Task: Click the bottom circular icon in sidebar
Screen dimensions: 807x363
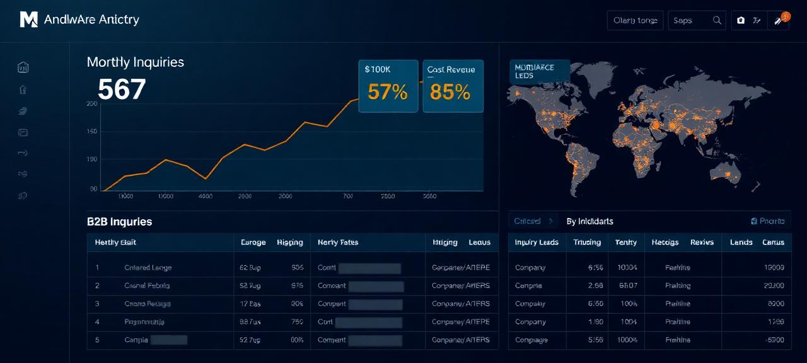Action: point(23,195)
